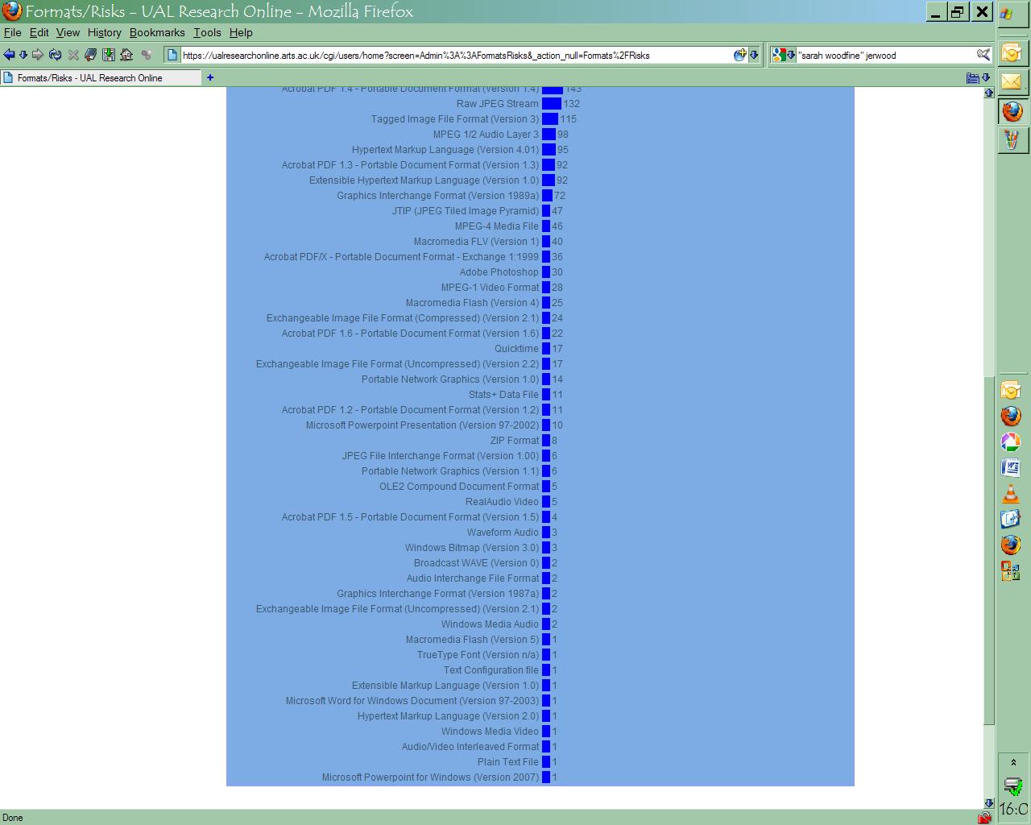Launch VLC from the side taskbar
Screen dimensions: 1031x825
[1011, 494]
